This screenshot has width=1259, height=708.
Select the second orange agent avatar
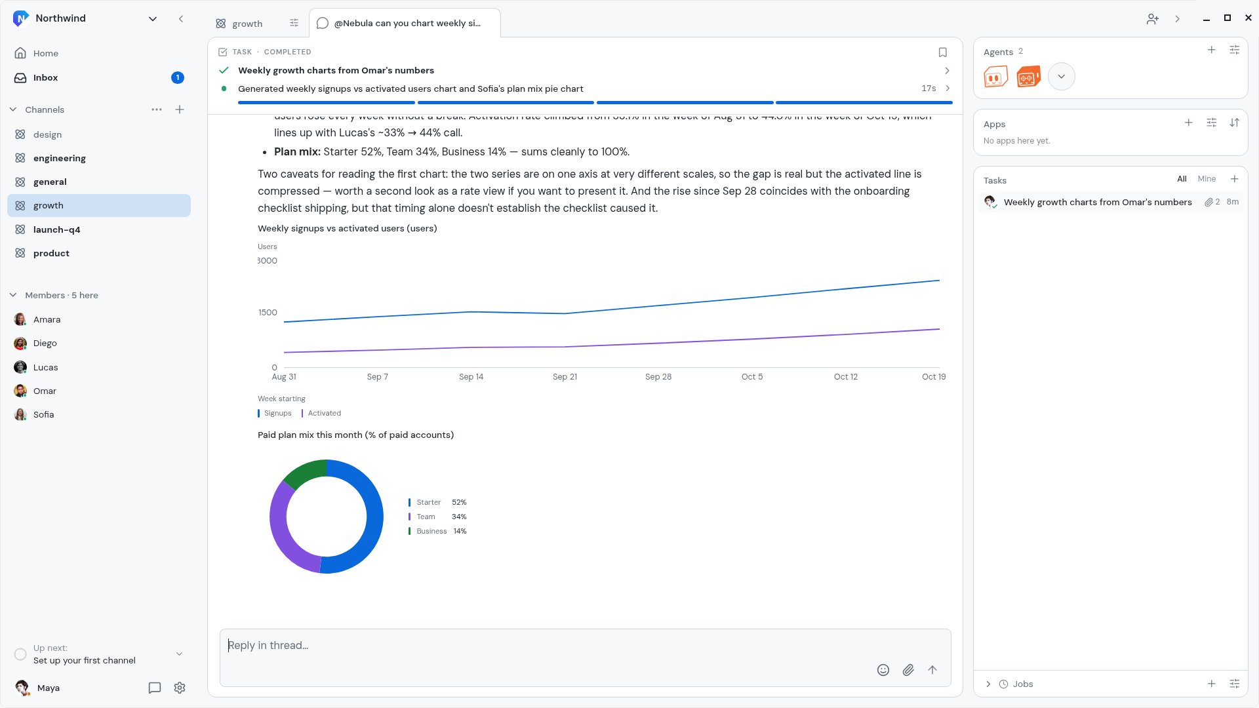coord(1028,77)
